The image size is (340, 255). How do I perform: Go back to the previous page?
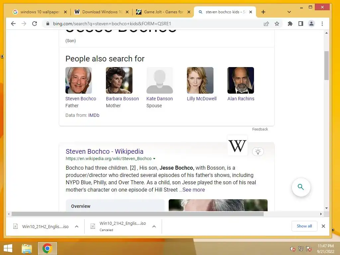[x=13, y=24]
